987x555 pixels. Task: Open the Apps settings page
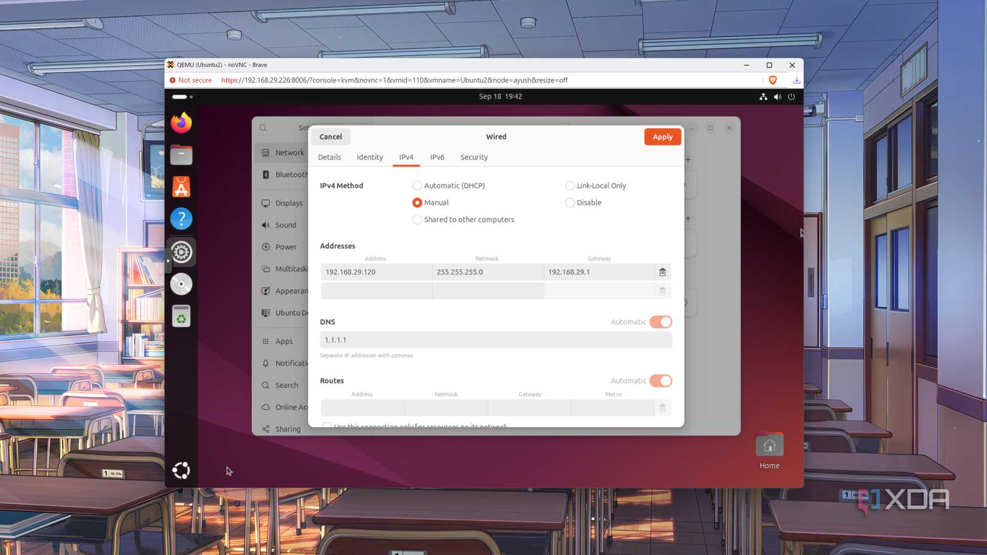tap(284, 341)
